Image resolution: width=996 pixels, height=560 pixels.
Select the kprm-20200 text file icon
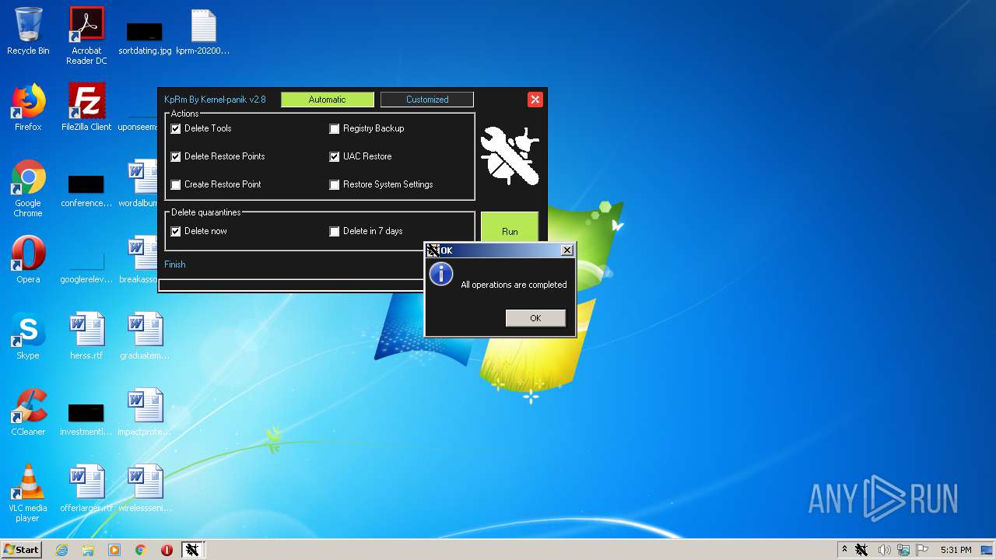tap(203, 32)
